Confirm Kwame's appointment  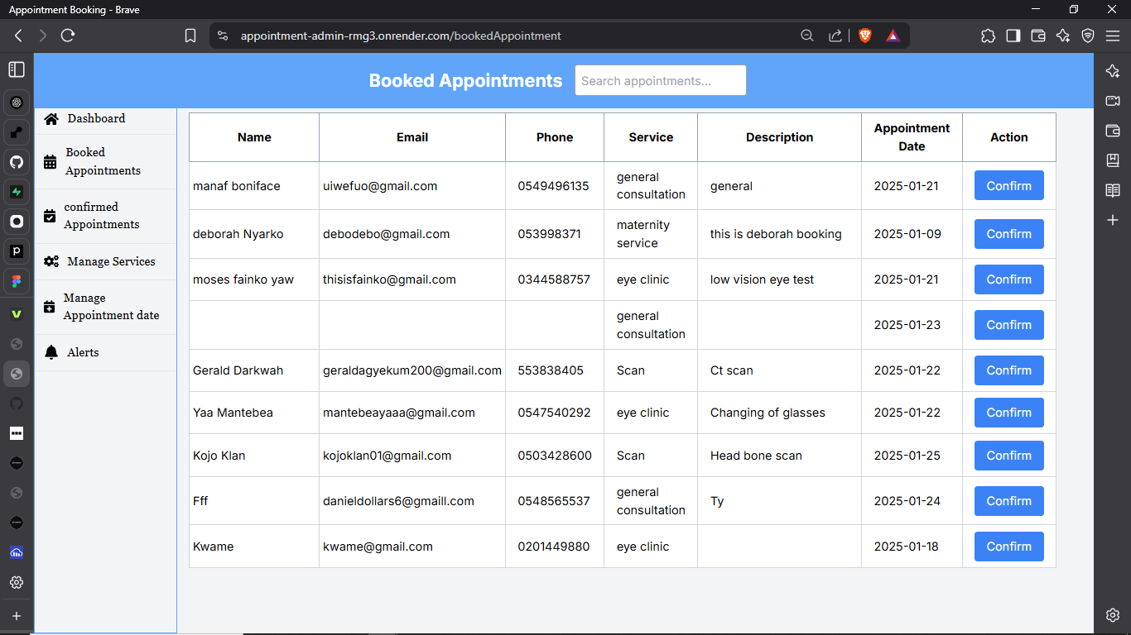[x=1008, y=546]
